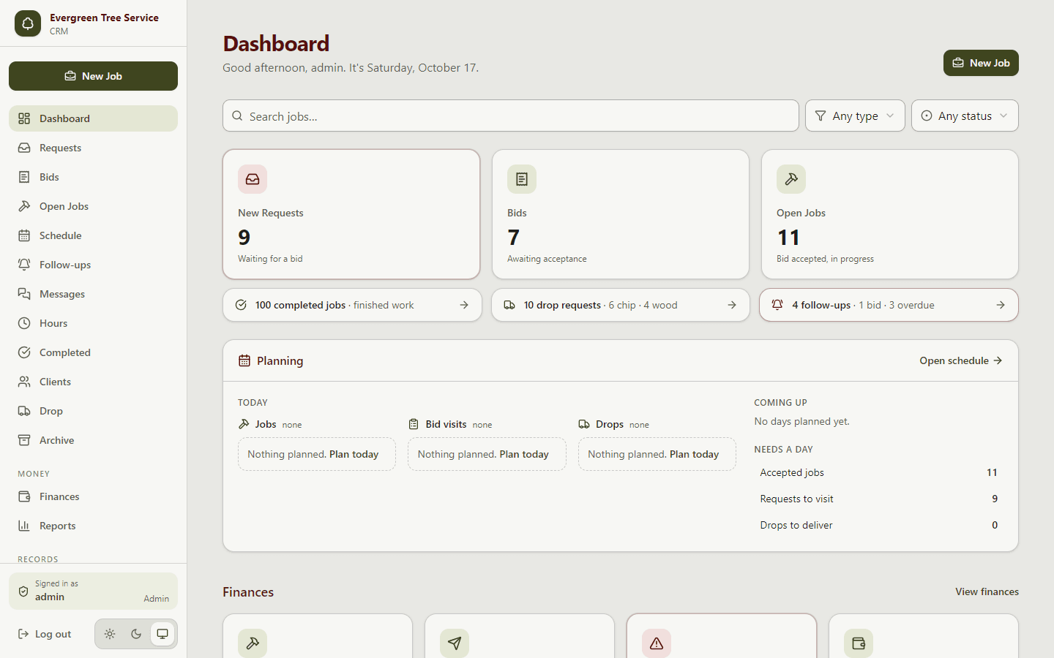The image size is (1054, 658).
Task: Click the Today Drops truck icon
Action: click(x=584, y=424)
